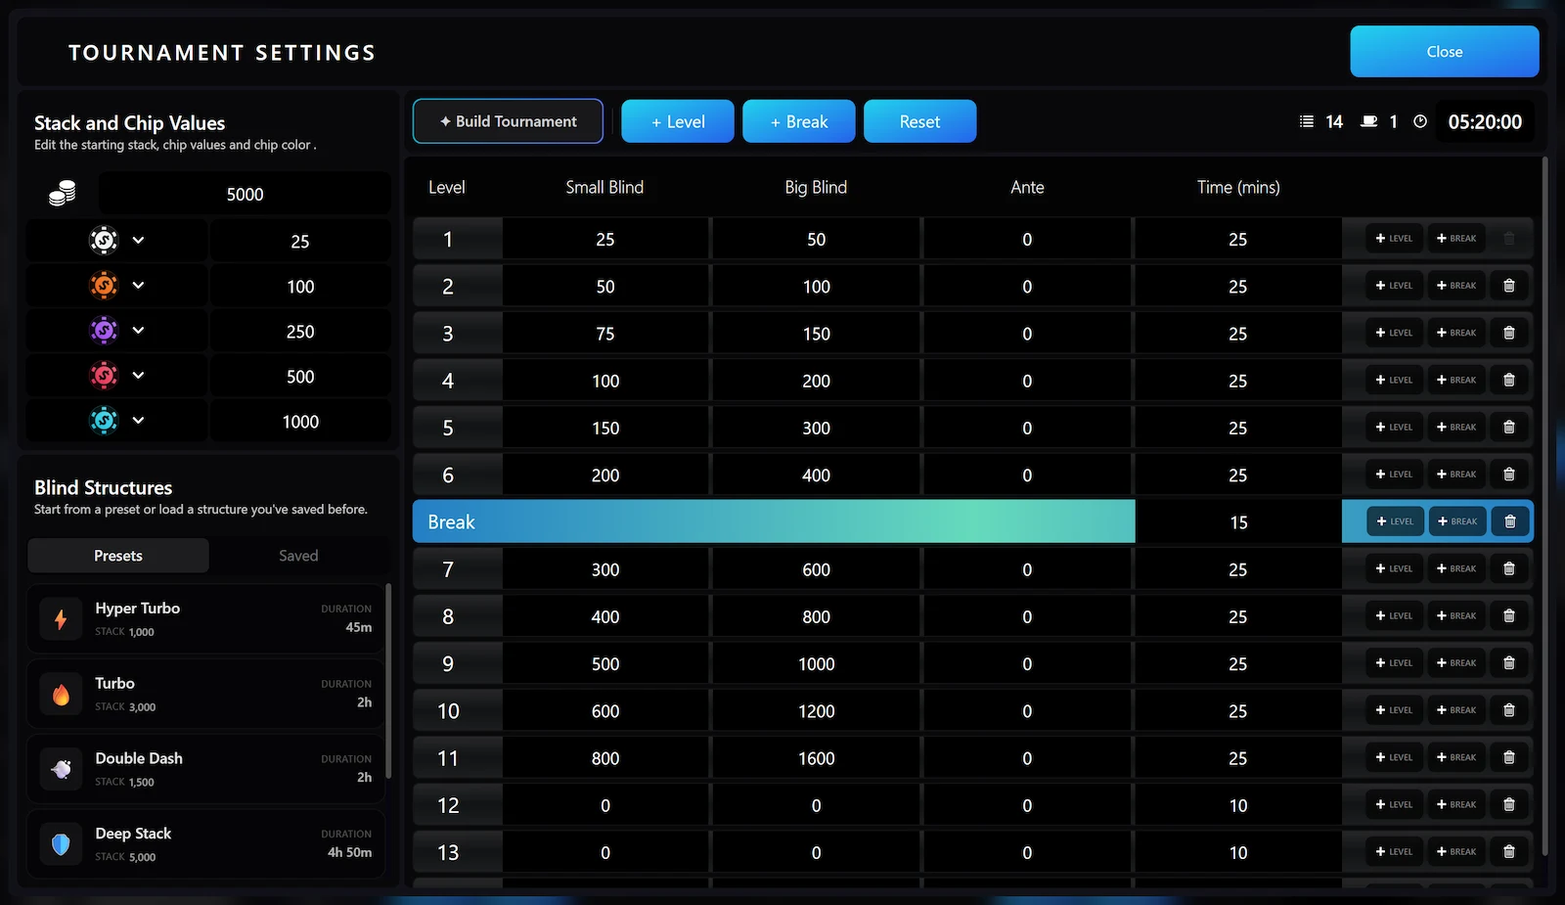Click the breaks count coffee cup icon
The width and height of the screenshot is (1565, 905).
point(1369,121)
